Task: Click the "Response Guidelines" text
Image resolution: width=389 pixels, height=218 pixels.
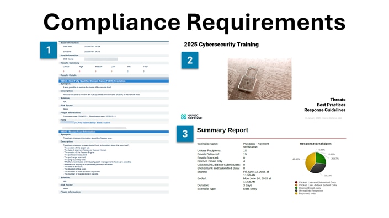Action: click(x=325, y=110)
